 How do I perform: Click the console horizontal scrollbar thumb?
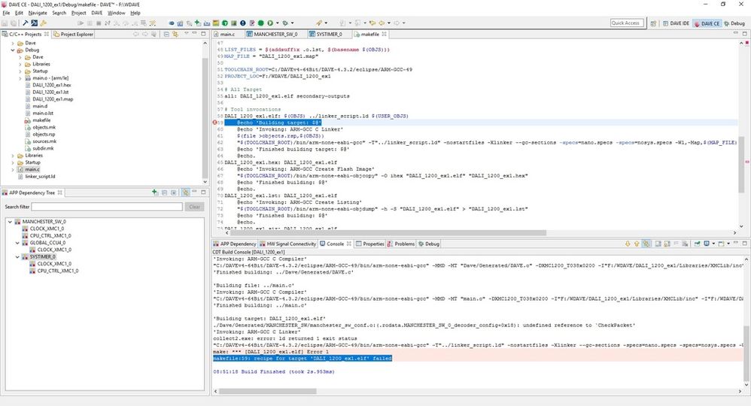(x=267, y=391)
